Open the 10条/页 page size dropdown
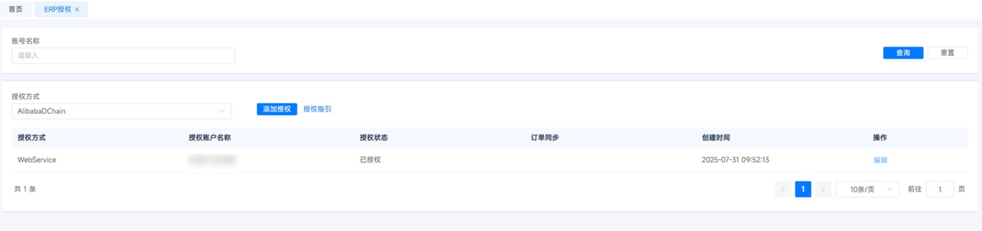Screen dimensions: 982x231 click(867, 189)
